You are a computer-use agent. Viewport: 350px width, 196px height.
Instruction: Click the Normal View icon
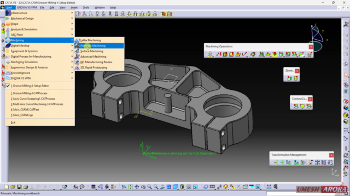[x=162, y=187]
